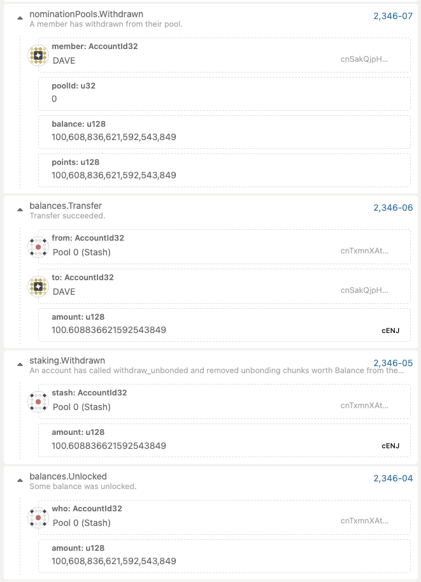Click Pool 0 (Stash) identicon in staking.Withdrawn stash
Image resolution: width=421 pixels, height=582 pixels.
(x=38, y=402)
